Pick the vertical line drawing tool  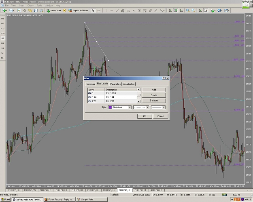[x=106, y=11]
